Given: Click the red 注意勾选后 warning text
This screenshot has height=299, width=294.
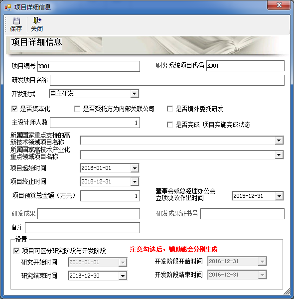Looking at the screenshot, I should pos(173,250).
